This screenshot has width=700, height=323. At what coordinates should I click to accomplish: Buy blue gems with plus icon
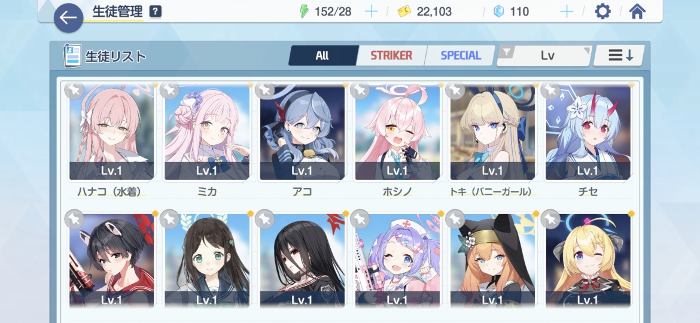567,11
